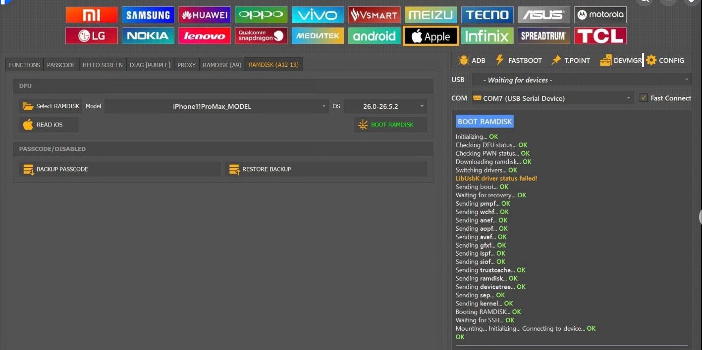This screenshot has width=702, height=350.
Task: Select the Spreadtrum brand logo
Action: [543, 36]
